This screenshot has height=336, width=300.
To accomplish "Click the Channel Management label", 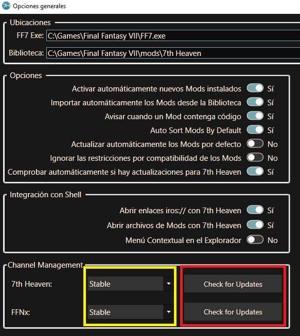I will pyautogui.click(x=45, y=265).
